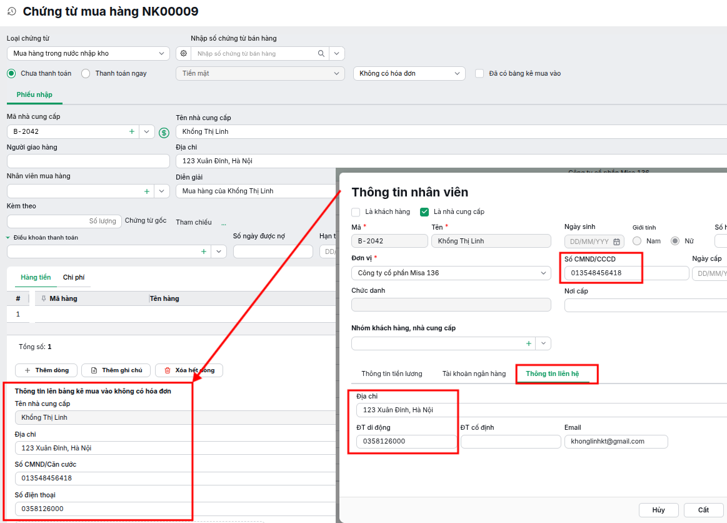Image resolution: width=727 pixels, height=523 pixels.
Task: Select the Chưa thanh toán radio option
Action: tap(11, 73)
